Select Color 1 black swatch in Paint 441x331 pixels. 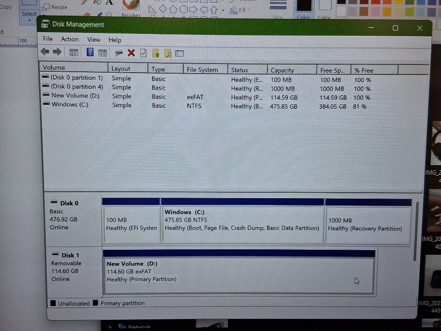(304, 6)
